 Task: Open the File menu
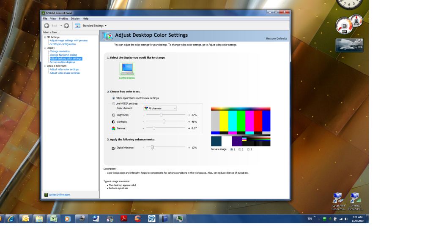click(x=45, y=19)
